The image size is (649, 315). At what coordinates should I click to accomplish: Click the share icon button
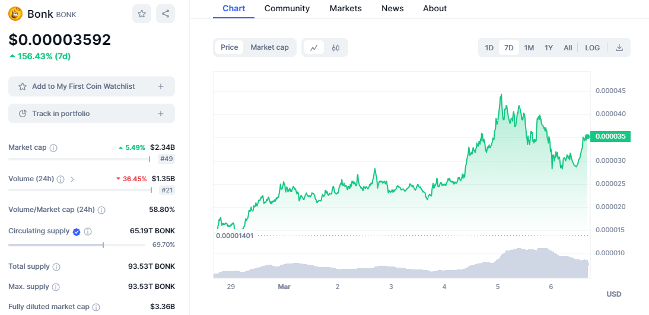coord(166,14)
